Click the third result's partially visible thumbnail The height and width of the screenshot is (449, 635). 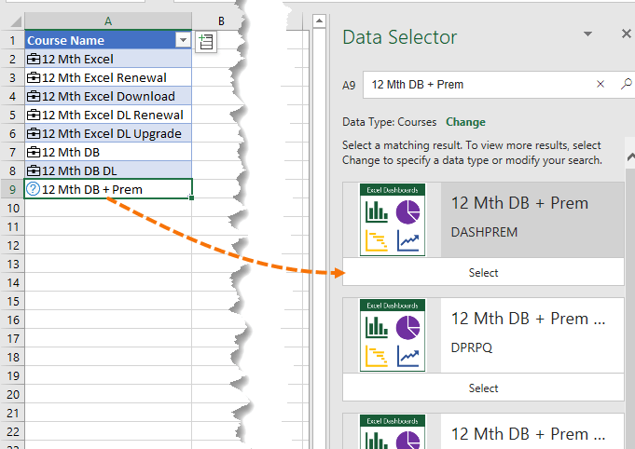coord(393,432)
